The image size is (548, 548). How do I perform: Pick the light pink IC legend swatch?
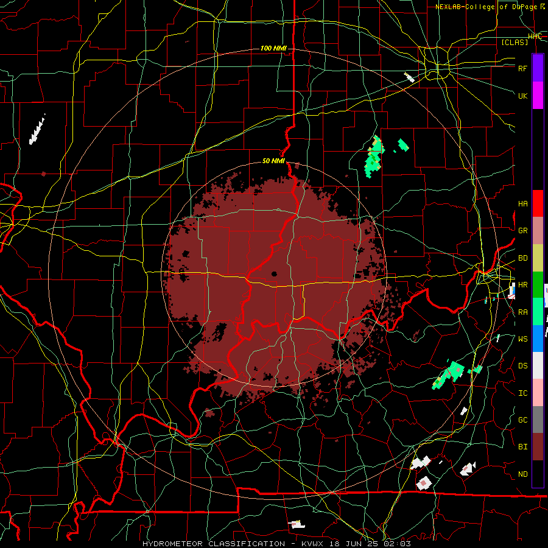click(538, 393)
